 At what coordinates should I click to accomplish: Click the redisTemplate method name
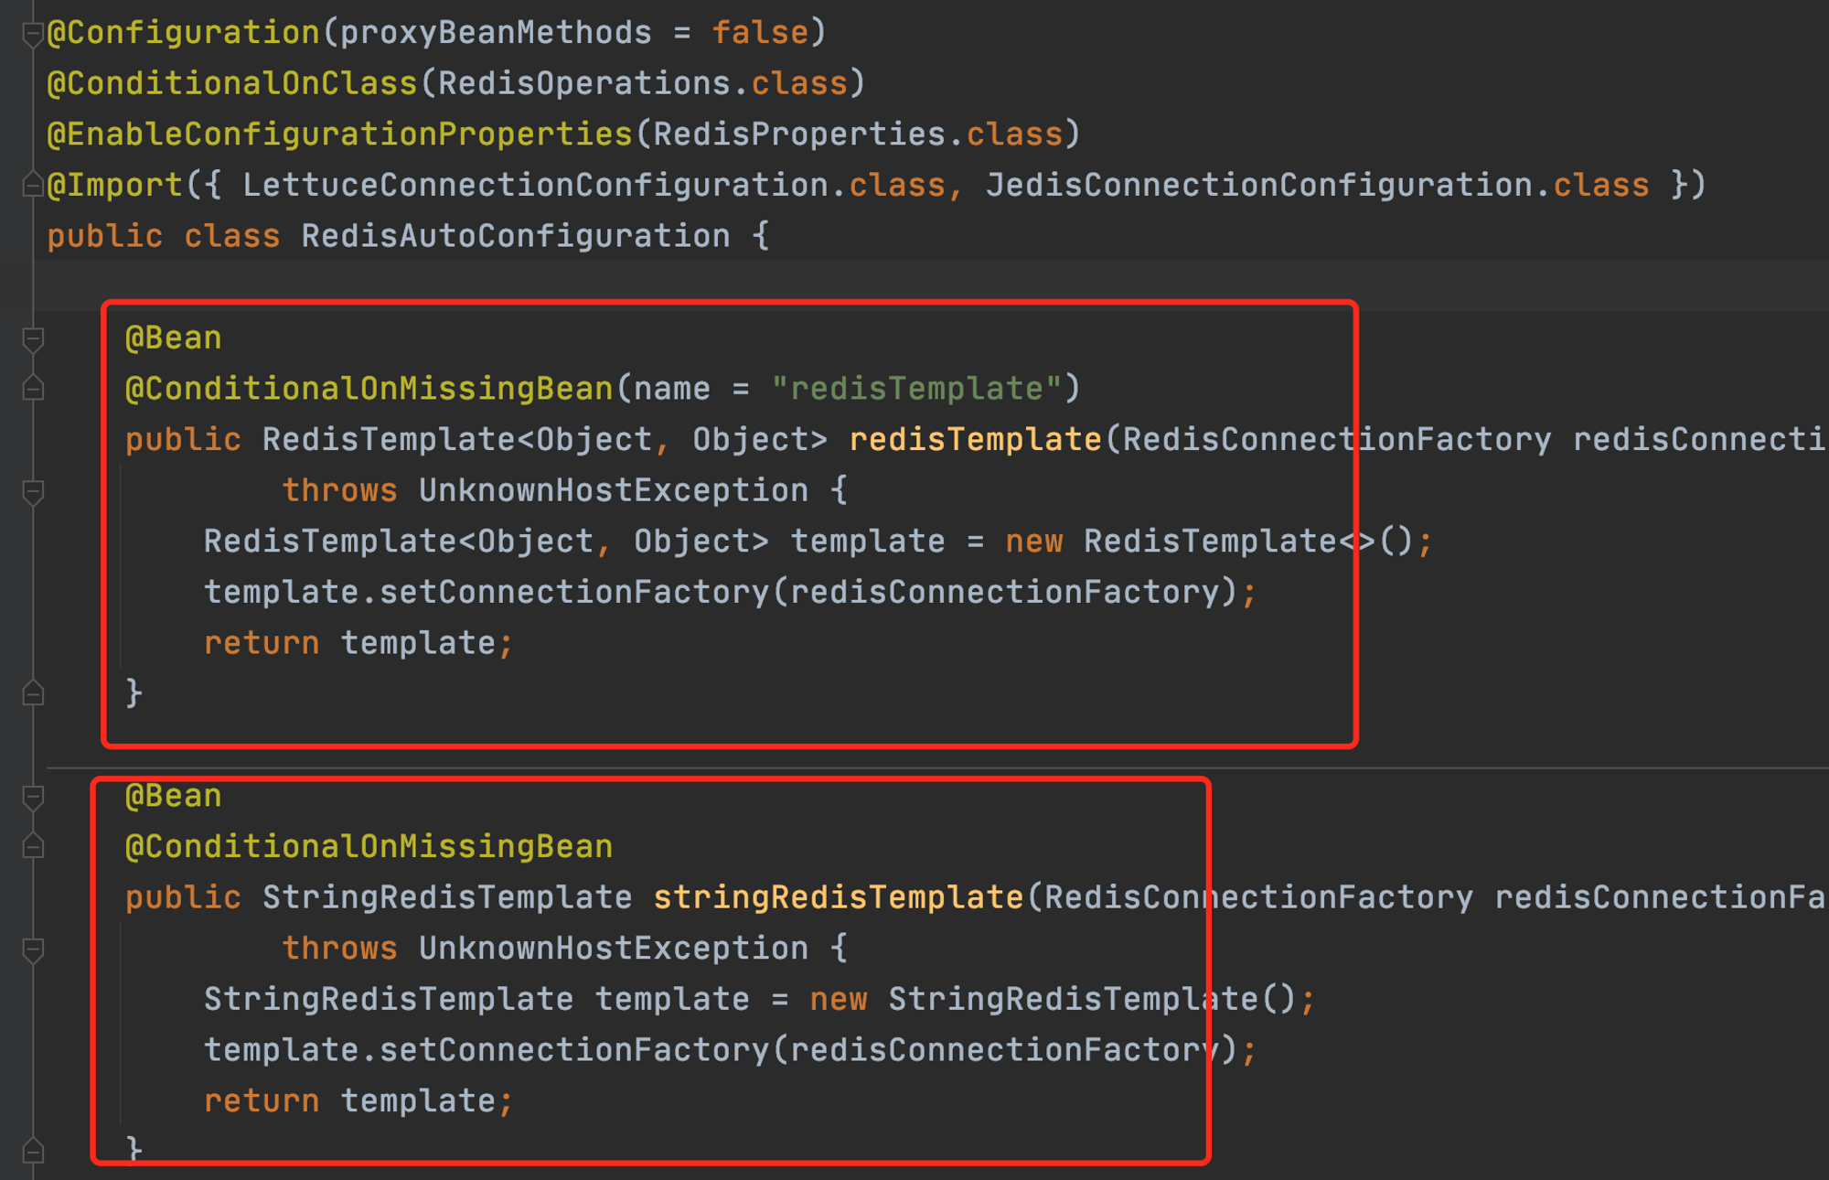[x=975, y=440]
